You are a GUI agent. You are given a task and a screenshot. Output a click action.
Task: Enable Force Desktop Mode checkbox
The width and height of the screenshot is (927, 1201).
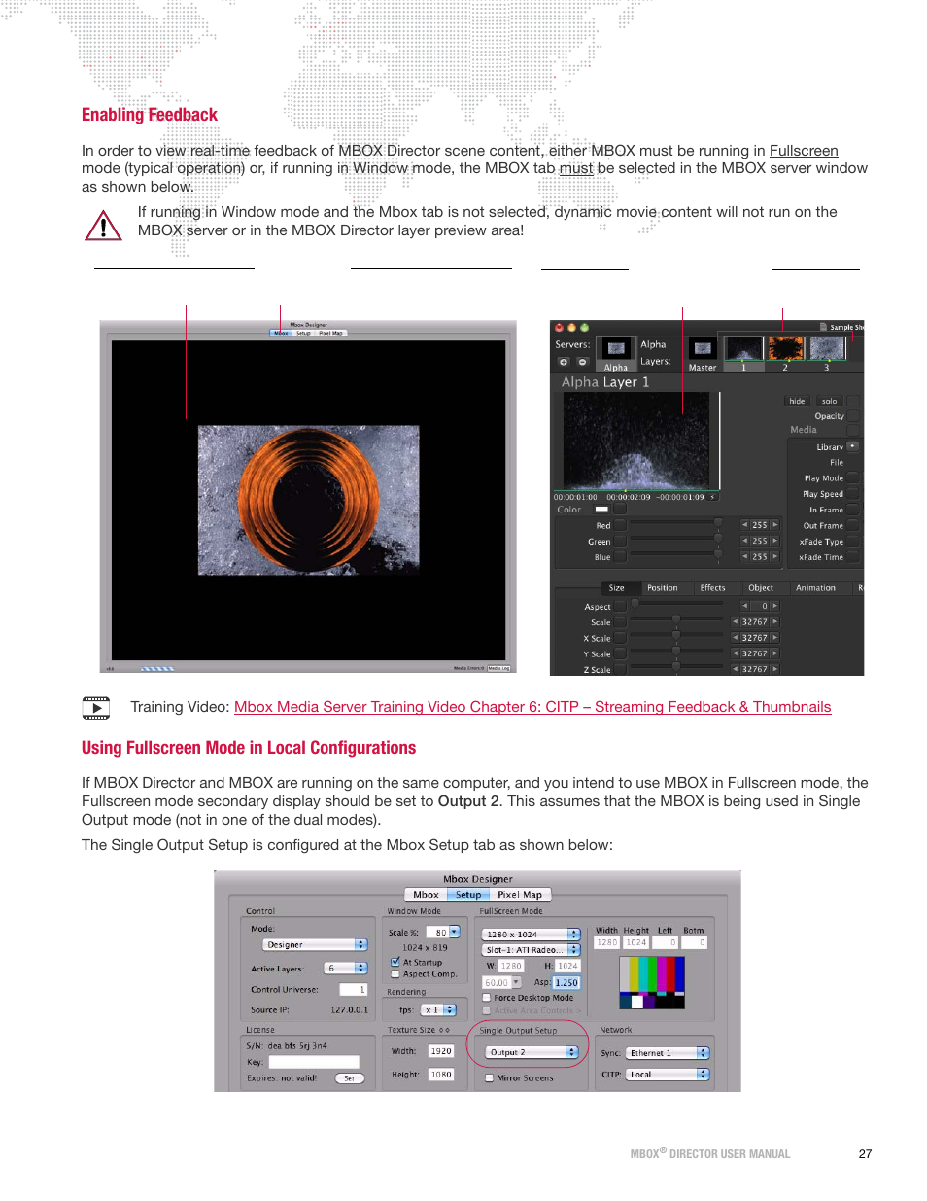point(487,998)
